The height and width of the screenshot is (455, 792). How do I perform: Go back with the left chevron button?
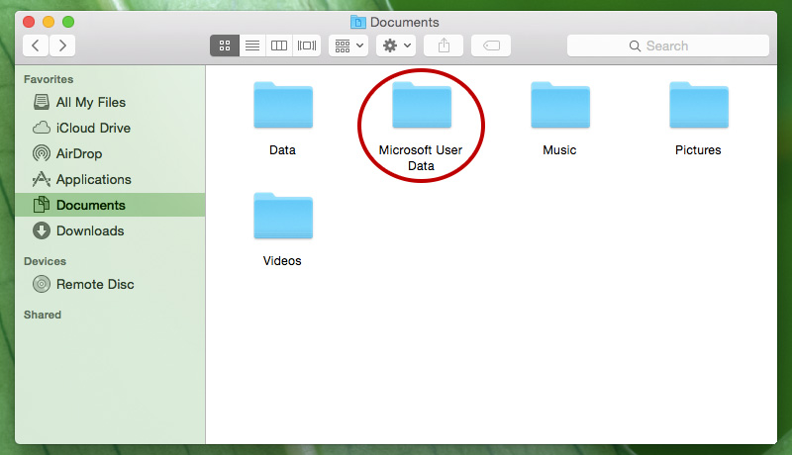[36, 45]
